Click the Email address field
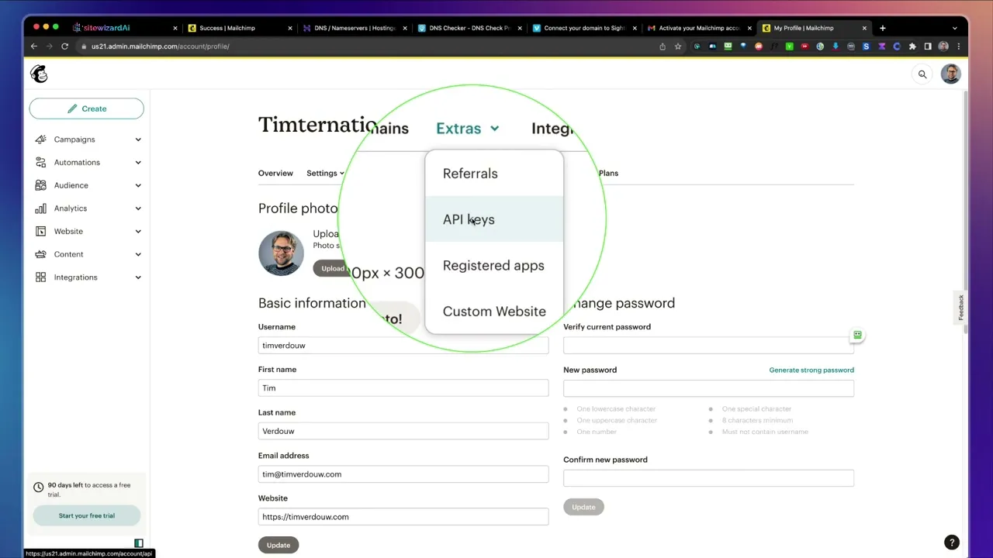 (x=403, y=474)
